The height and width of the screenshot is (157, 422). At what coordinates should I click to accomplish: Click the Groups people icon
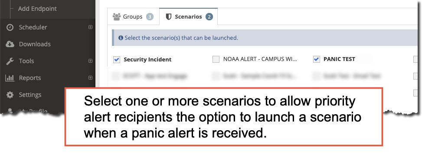pyautogui.click(x=117, y=16)
